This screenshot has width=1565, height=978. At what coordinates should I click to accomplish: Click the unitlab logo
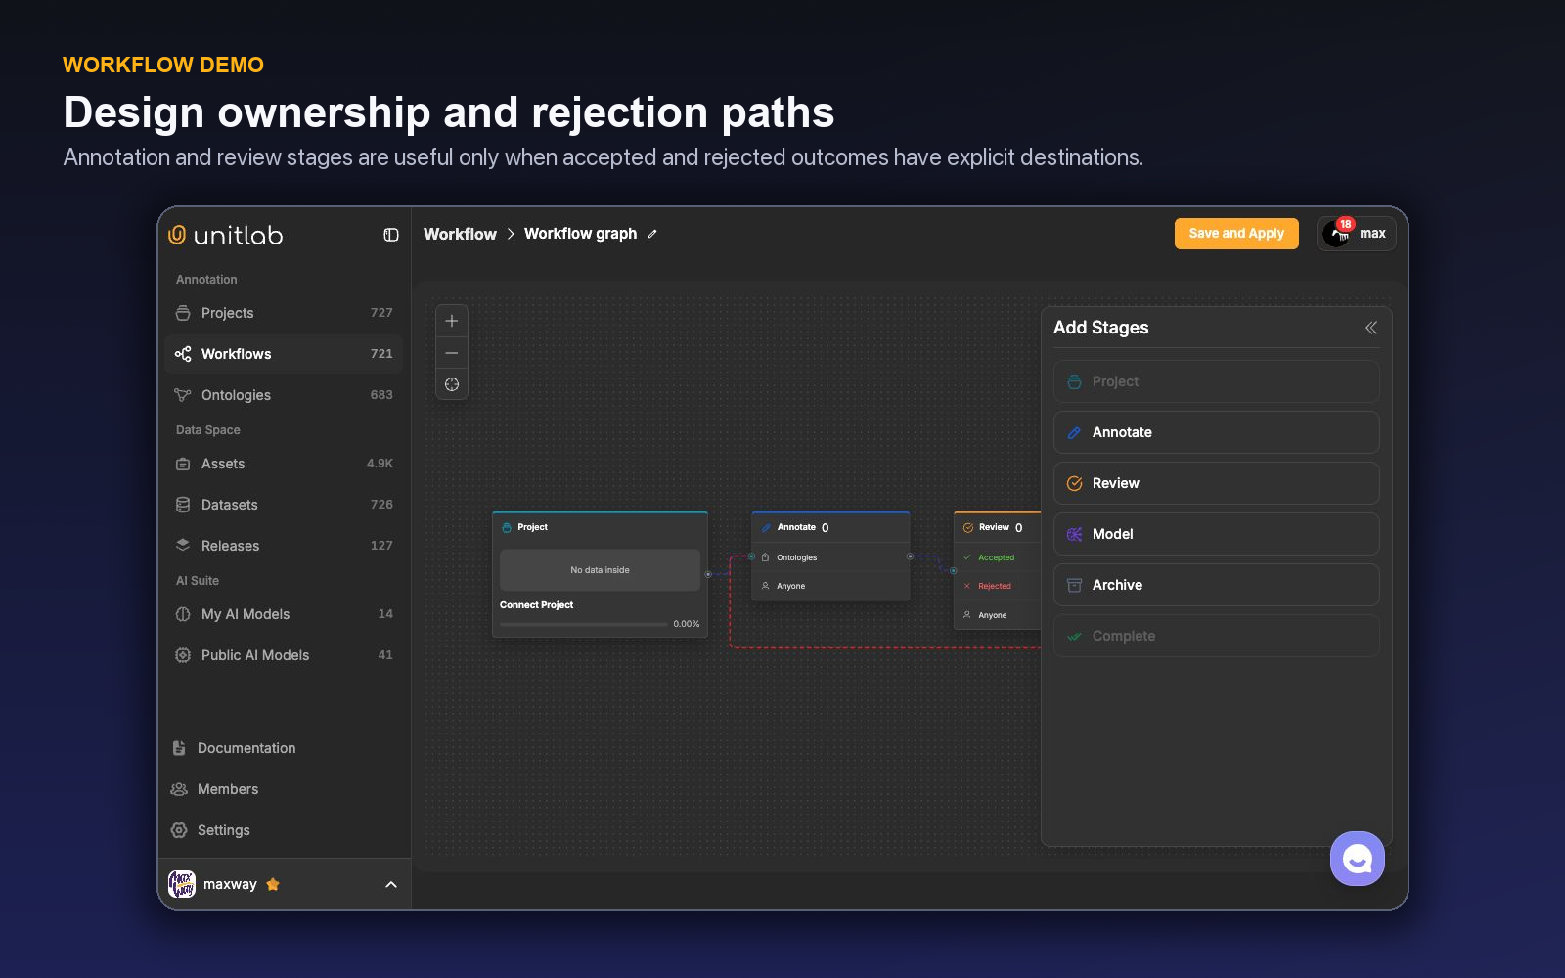(x=226, y=235)
